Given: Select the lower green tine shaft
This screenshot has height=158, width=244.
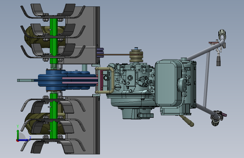Looking at the screenshot, I should pyautogui.click(x=54, y=116).
